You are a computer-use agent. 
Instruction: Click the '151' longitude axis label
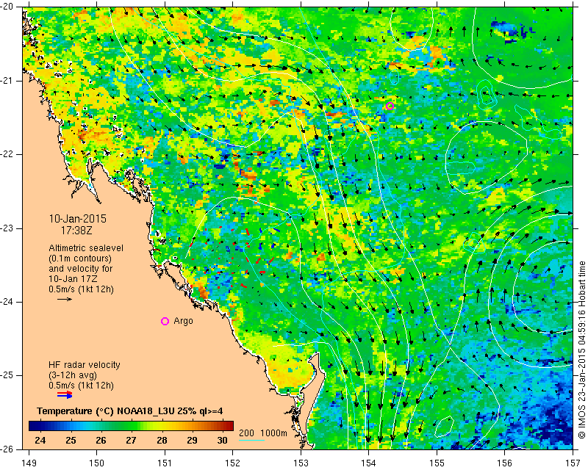click(x=165, y=463)
